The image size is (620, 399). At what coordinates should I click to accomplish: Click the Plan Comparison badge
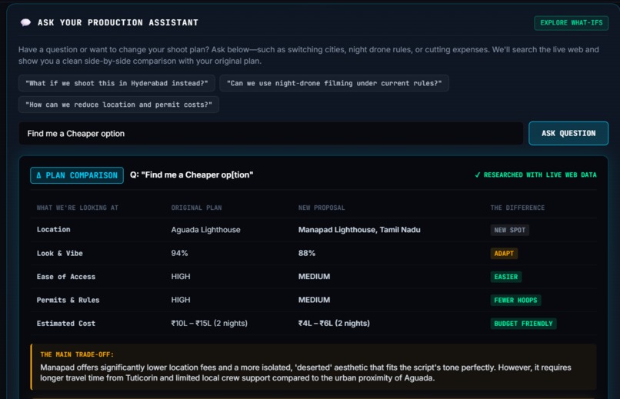tap(77, 175)
